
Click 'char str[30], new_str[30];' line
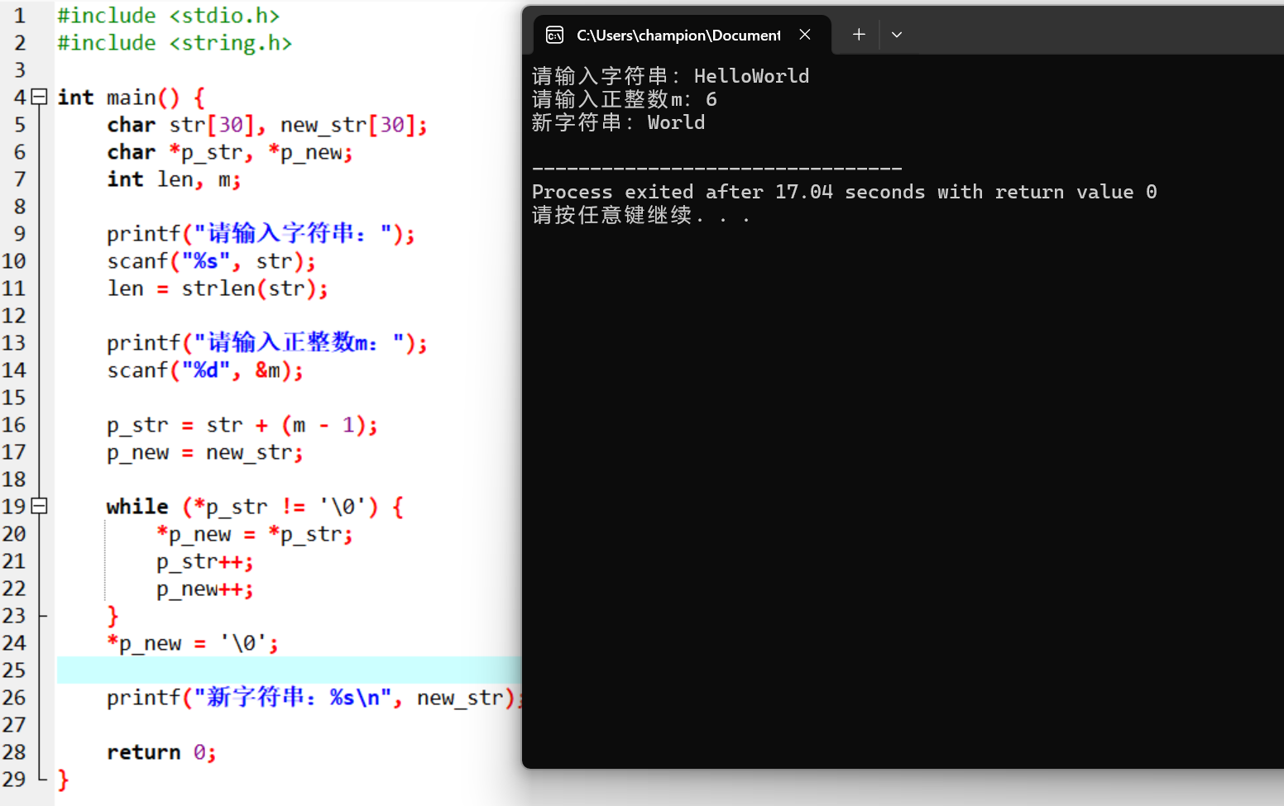[267, 125]
